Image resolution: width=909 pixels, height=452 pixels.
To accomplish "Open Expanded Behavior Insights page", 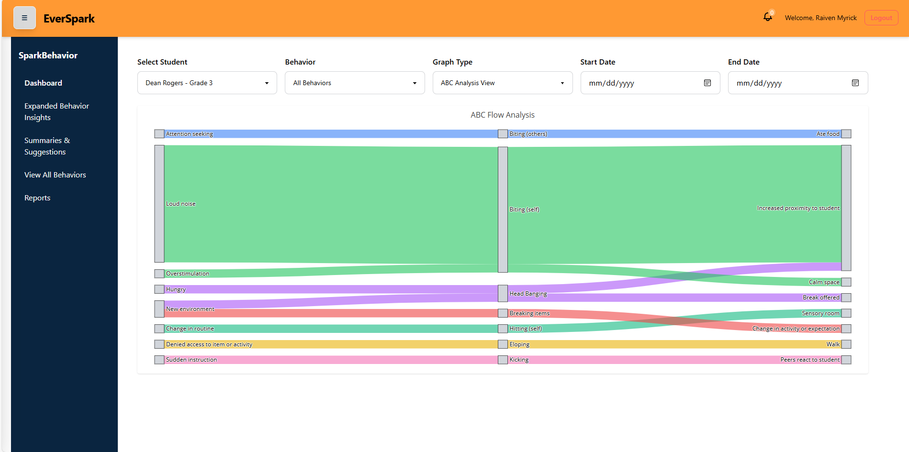I will click(56, 111).
